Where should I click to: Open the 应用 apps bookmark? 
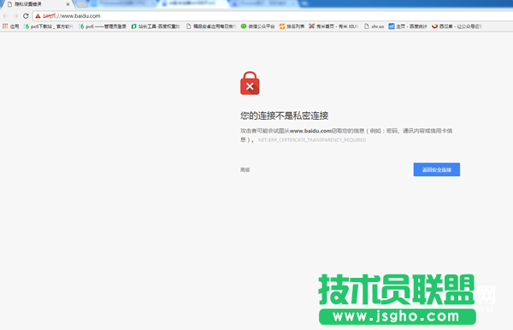11,27
